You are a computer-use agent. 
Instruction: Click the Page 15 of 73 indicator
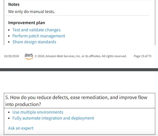coord(143,56)
